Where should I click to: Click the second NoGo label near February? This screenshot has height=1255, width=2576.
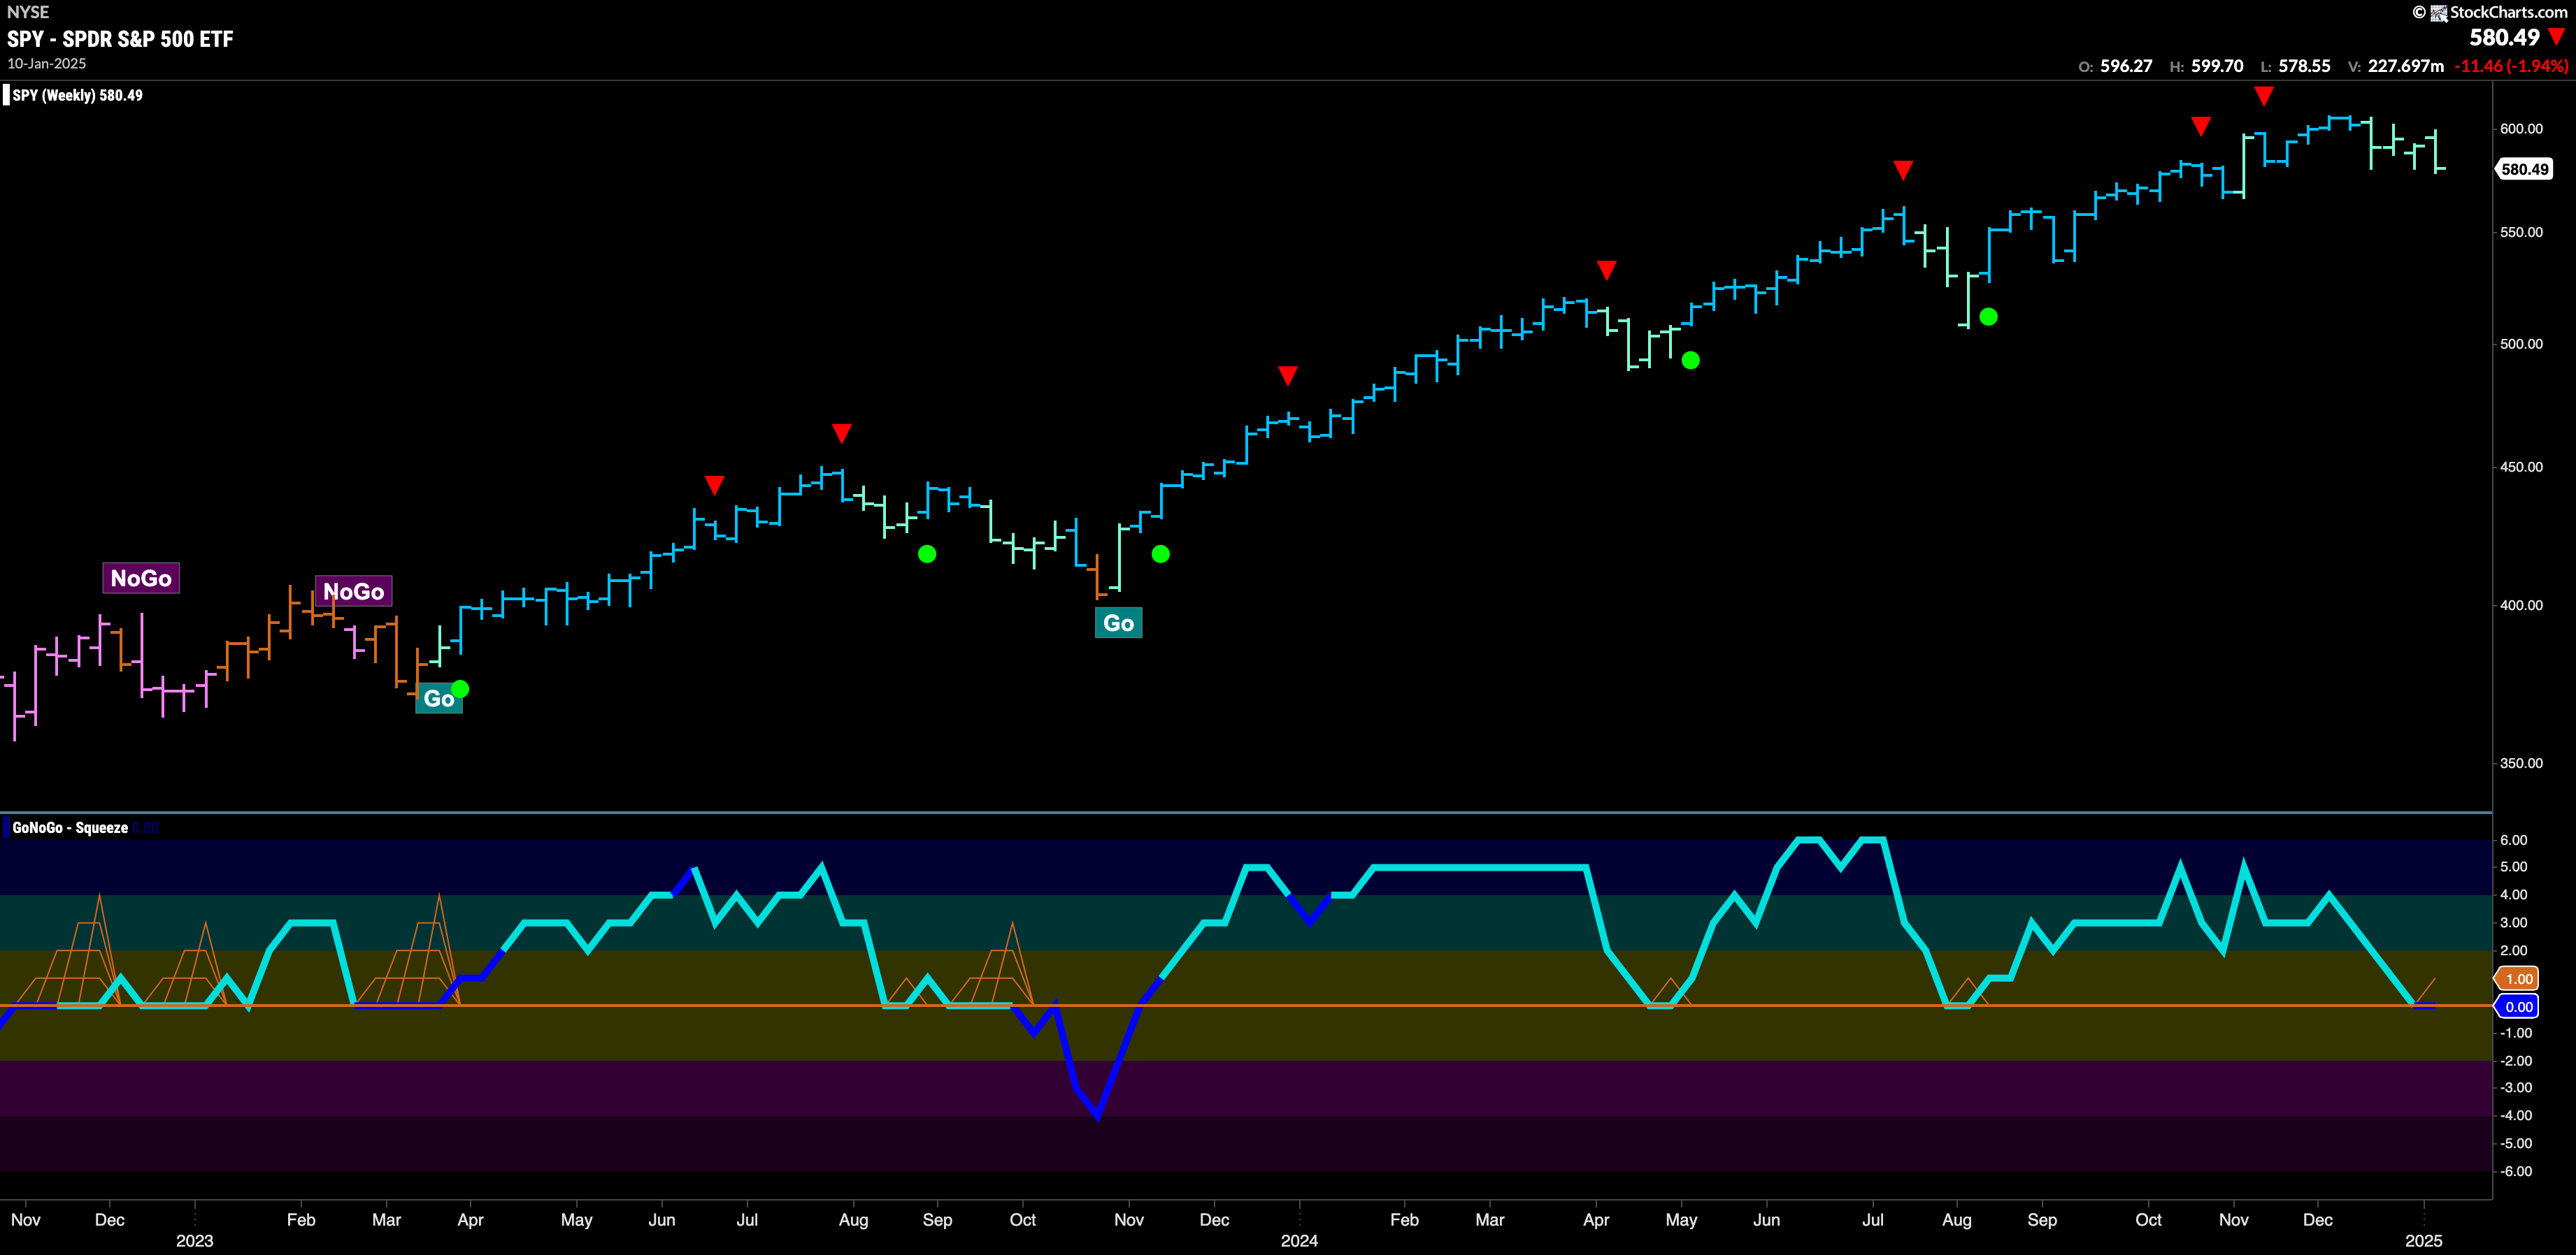[x=354, y=592]
